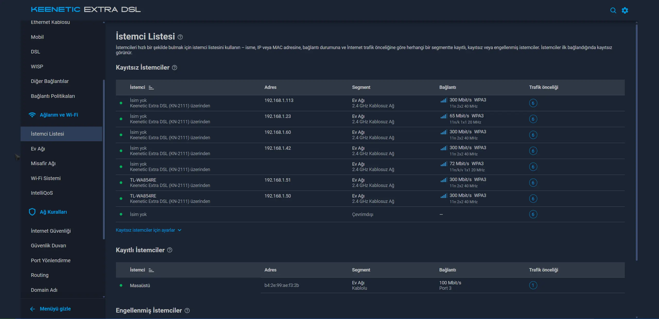Sort unregistered table by Segment header

point(361,87)
